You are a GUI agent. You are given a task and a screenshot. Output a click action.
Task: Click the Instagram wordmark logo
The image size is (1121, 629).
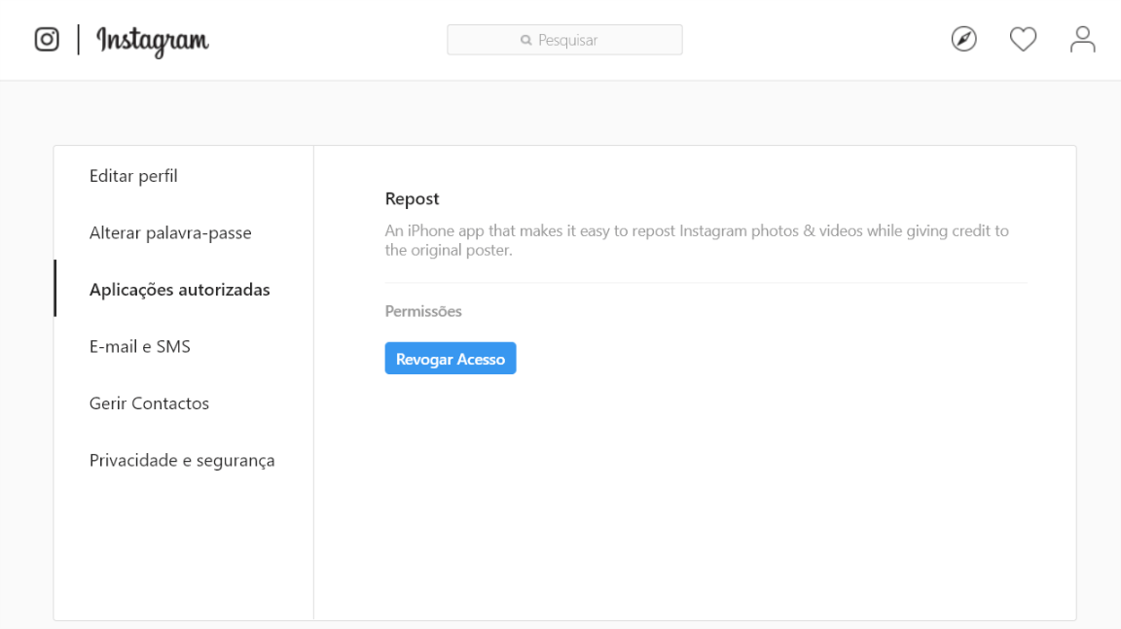[x=152, y=42]
